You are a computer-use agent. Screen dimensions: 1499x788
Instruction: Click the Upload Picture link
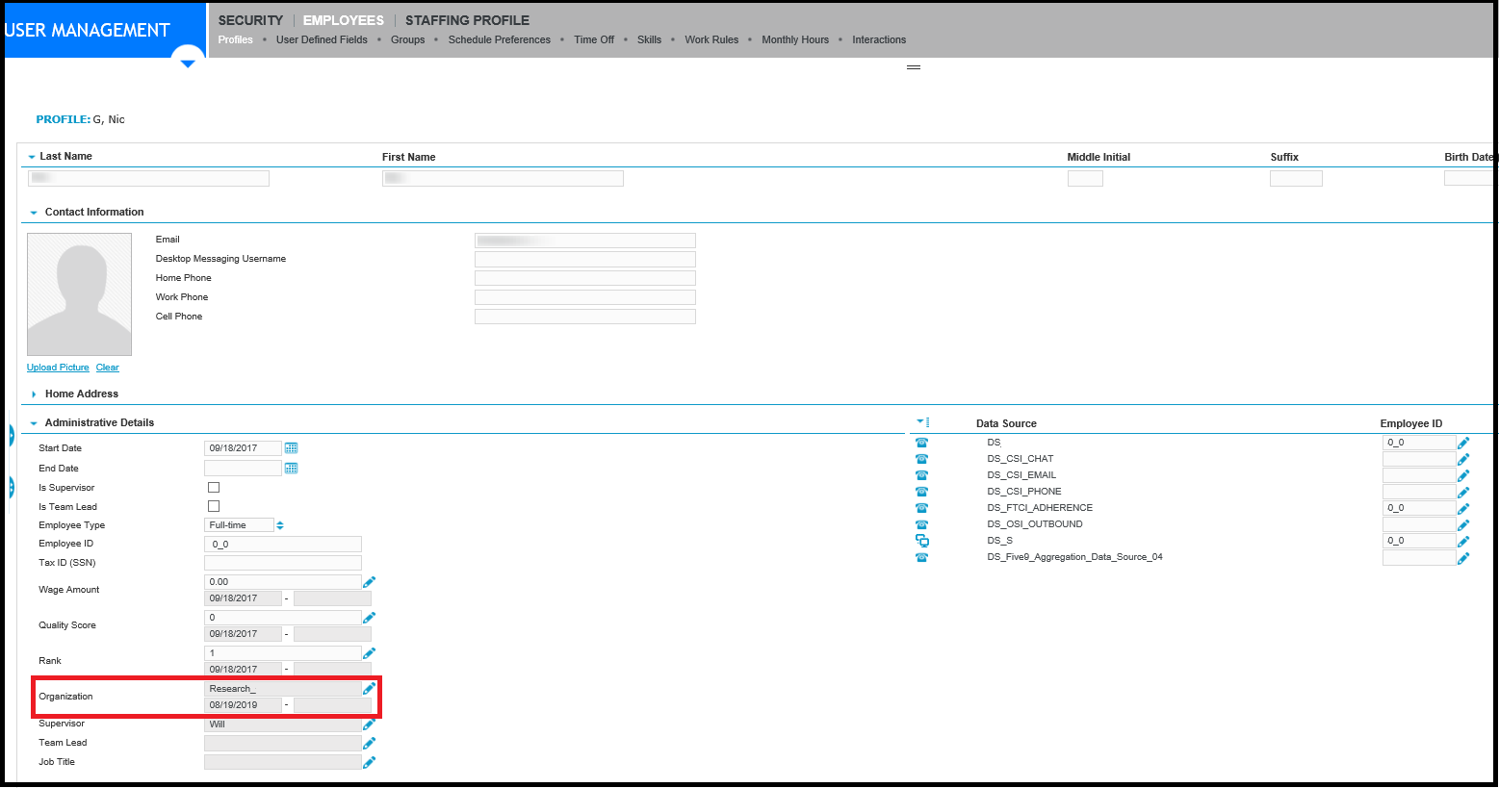pos(58,368)
